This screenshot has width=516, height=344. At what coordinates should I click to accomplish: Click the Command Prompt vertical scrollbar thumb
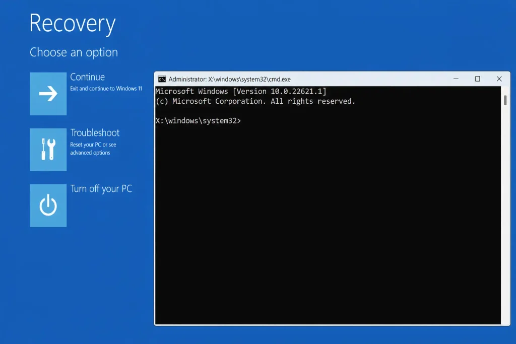pyautogui.click(x=505, y=100)
